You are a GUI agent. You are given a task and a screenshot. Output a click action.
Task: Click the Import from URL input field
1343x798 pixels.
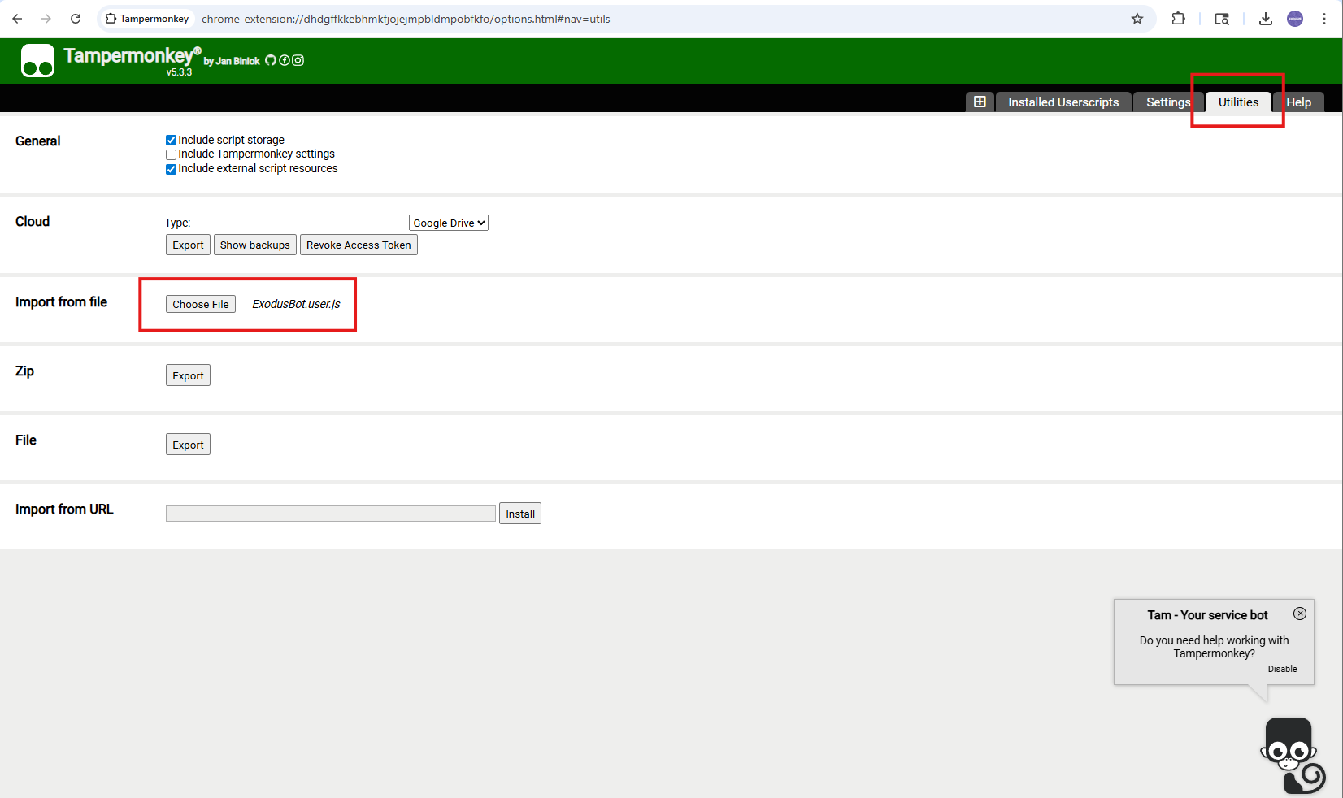(x=329, y=513)
